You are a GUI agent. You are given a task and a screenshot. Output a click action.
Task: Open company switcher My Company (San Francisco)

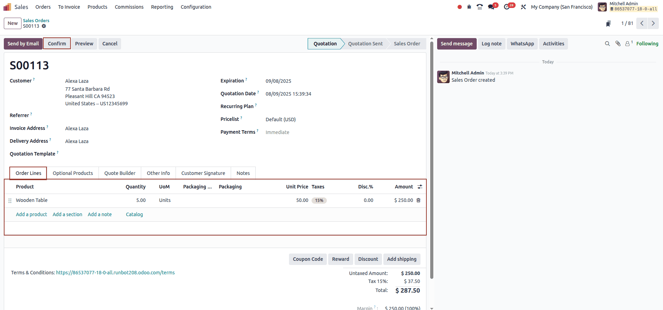click(x=562, y=7)
